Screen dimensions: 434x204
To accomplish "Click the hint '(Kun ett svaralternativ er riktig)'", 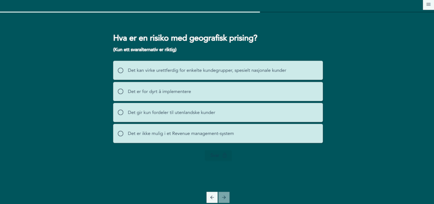I will pyautogui.click(x=145, y=50).
